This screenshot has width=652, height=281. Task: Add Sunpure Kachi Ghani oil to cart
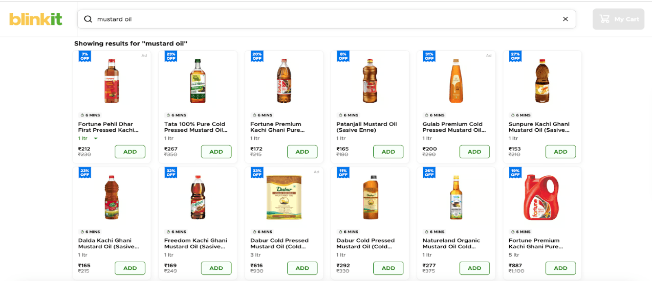pyautogui.click(x=560, y=152)
